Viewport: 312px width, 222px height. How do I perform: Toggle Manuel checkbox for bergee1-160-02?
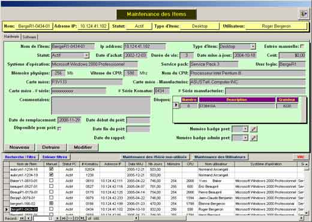tap(52, 203)
